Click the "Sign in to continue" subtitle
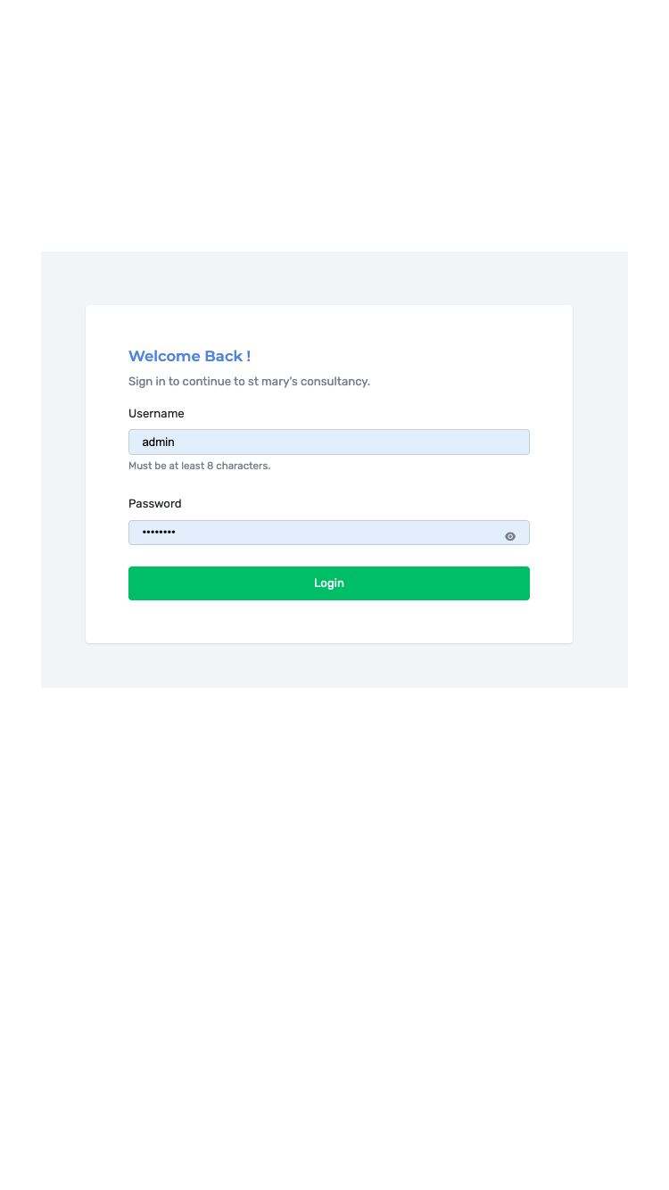The height and width of the screenshot is (1190, 669). [x=249, y=382]
